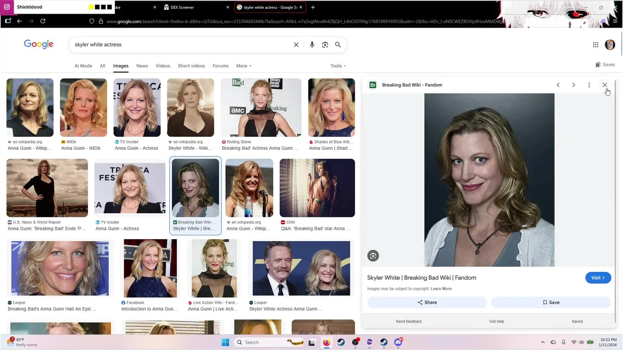
Task: Switch to All results tab
Action: point(103,66)
